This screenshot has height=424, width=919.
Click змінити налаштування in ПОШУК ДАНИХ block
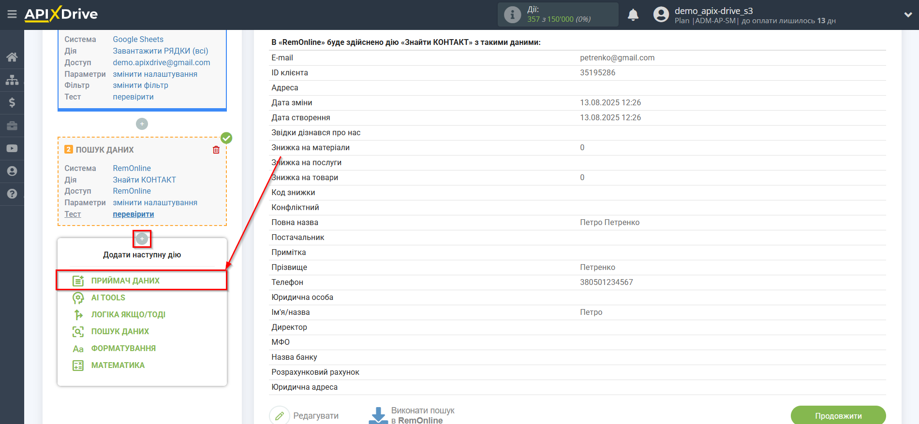[x=155, y=203]
